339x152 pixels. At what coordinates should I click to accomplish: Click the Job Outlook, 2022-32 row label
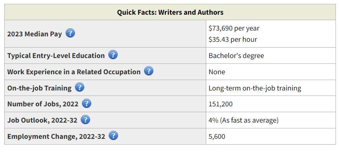pos(42,120)
